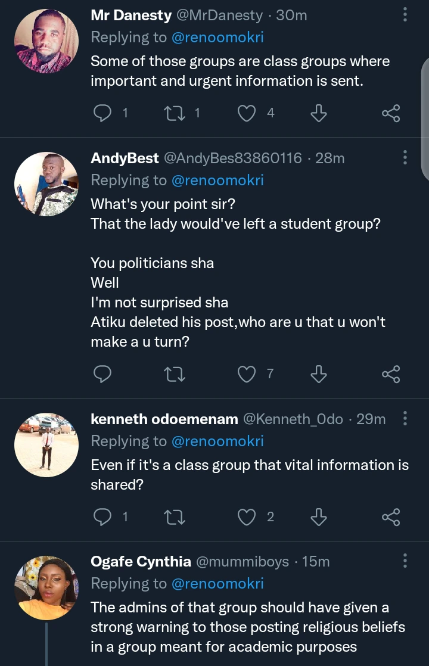Retweet AndyBest's tweet

tap(175, 374)
